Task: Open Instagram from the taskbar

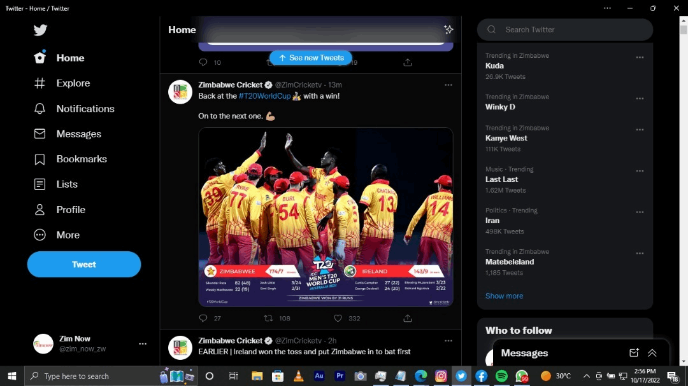Action: click(441, 376)
